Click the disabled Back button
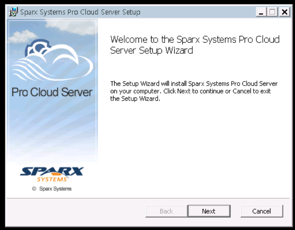Image resolution: width=295 pixels, height=230 pixels. coord(166,211)
